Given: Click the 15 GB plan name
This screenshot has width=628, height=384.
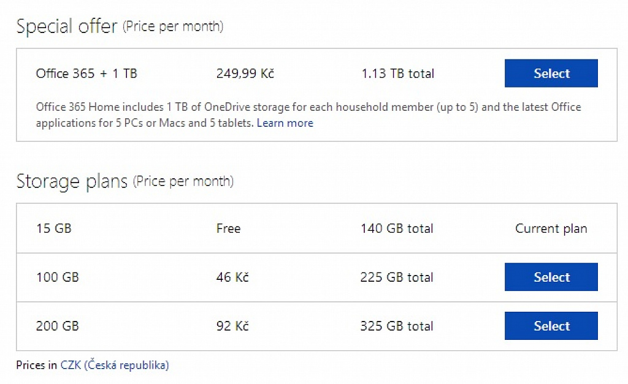Looking at the screenshot, I should coord(54,228).
